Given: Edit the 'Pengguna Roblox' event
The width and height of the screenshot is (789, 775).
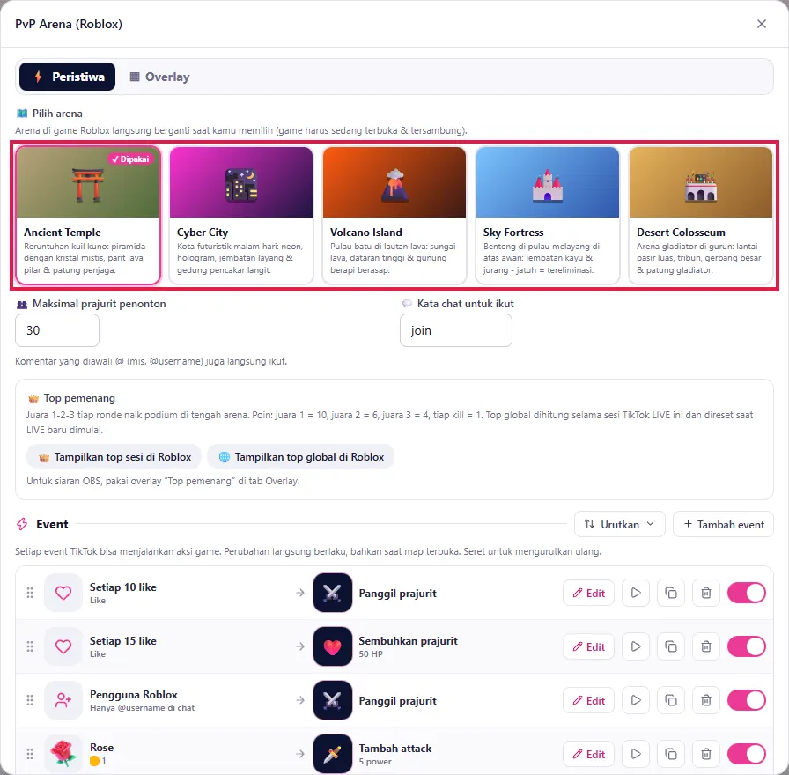Looking at the screenshot, I should coord(589,700).
